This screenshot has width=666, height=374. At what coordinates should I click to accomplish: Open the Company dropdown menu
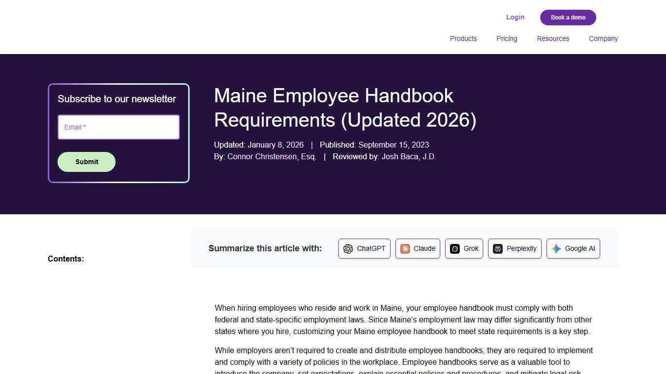pyautogui.click(x=603, y=38)
